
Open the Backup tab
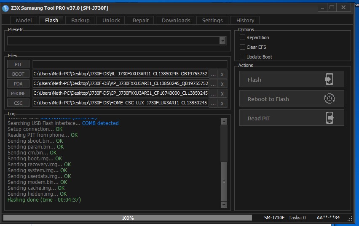pos(80,20)
